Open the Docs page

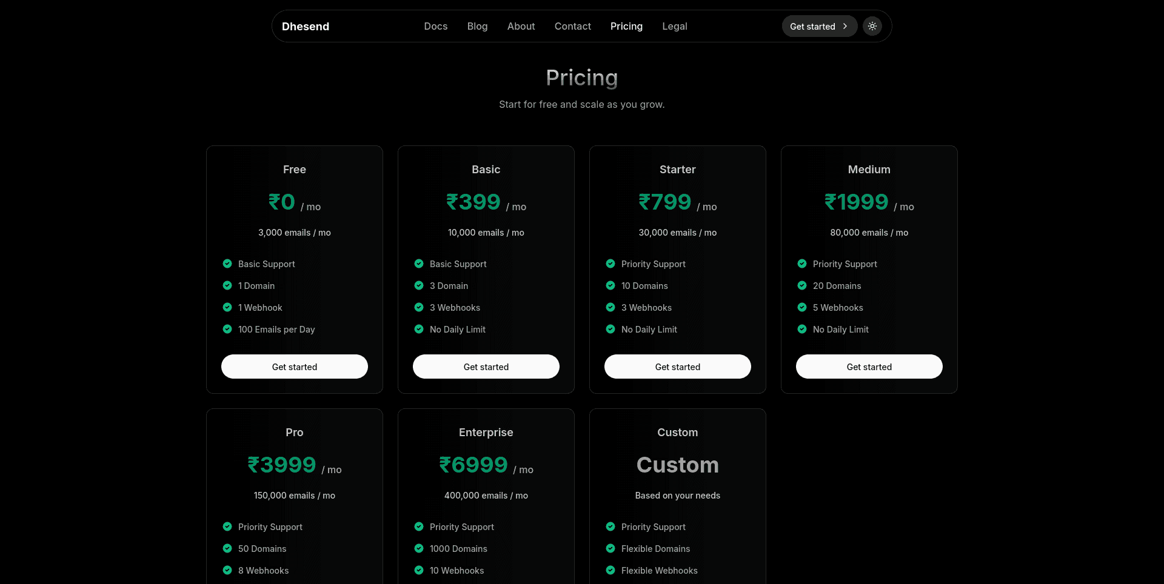435,26
